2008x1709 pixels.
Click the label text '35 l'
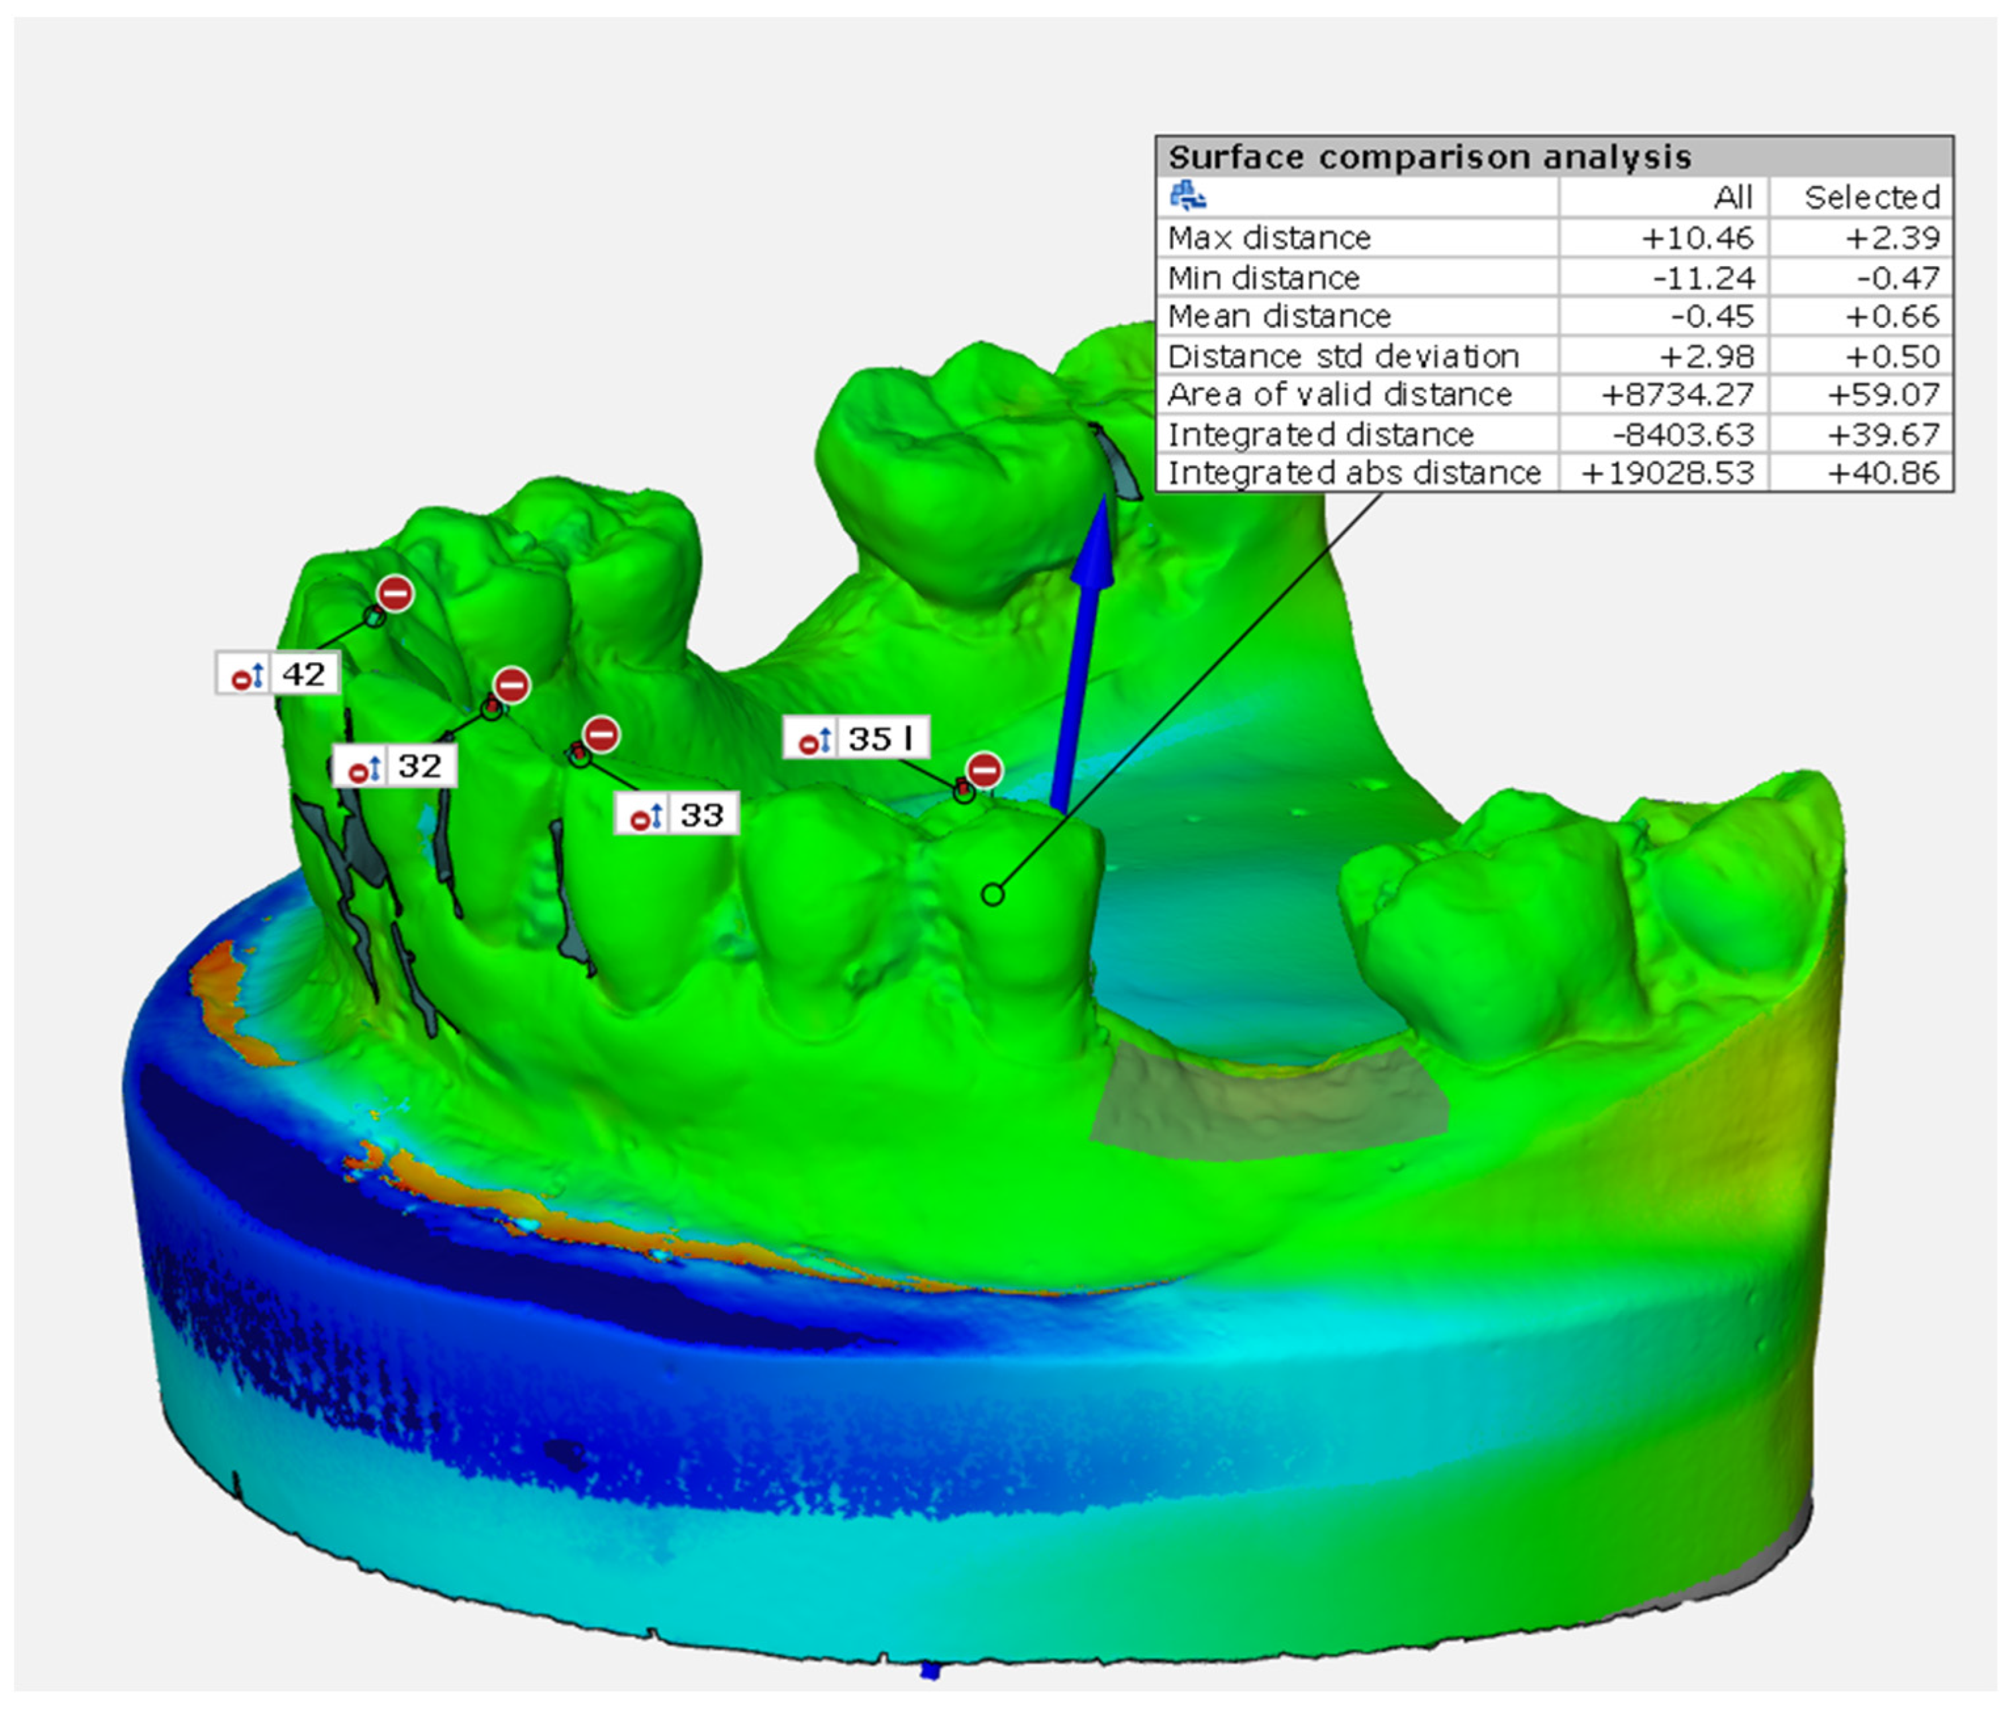click(880, 739)
